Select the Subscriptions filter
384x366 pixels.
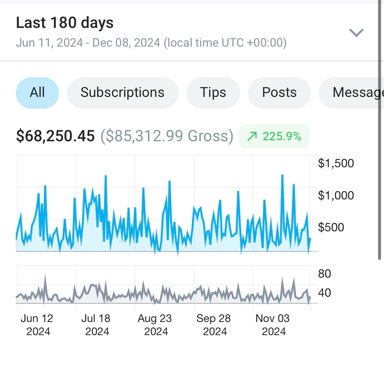[122, 93]
